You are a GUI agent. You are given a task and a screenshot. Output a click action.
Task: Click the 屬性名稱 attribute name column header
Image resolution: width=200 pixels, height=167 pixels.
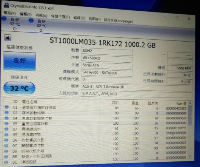coord(29,102)
